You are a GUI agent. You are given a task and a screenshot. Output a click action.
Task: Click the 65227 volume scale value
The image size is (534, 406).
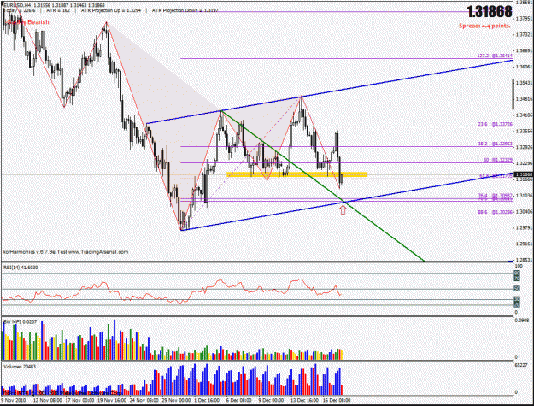coord(520,365)
